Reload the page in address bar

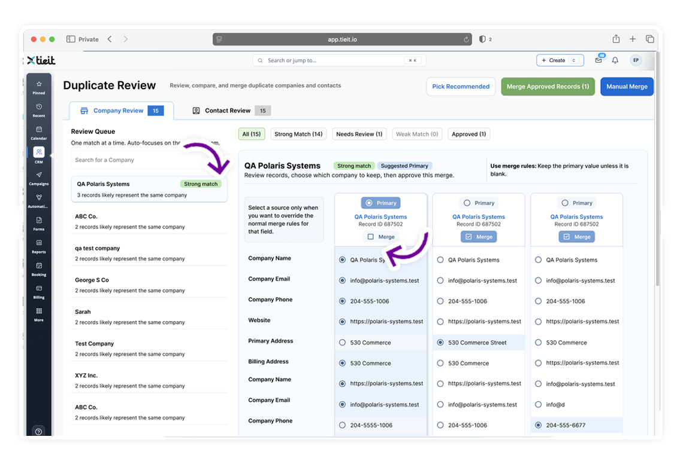(466, 39)
